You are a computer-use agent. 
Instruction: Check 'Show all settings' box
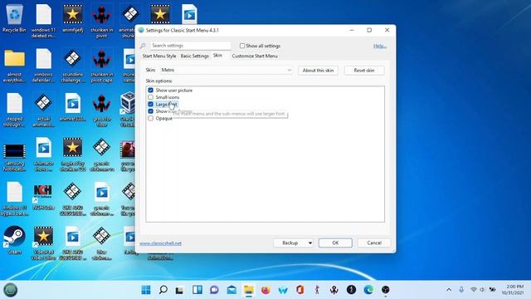click(242, 46)
